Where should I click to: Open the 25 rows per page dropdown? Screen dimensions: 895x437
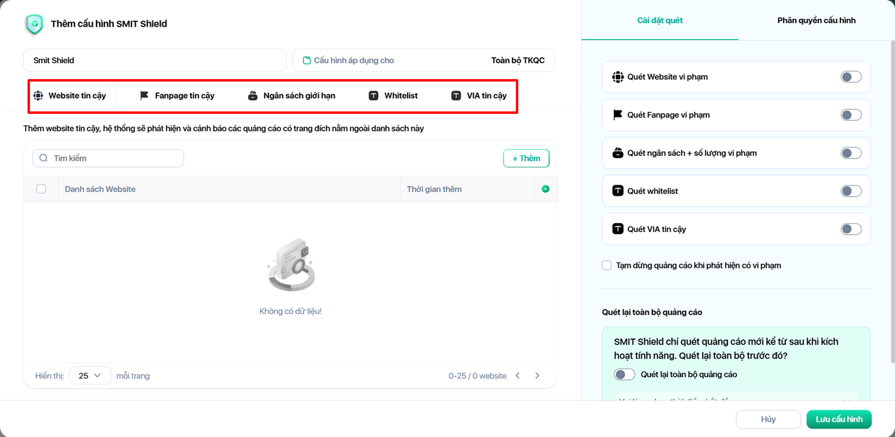(x=90, y=375)
